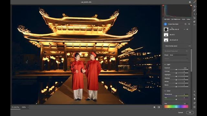
Task: Toggle highlight clipping warning in histogram
Action: pos(191,5)
